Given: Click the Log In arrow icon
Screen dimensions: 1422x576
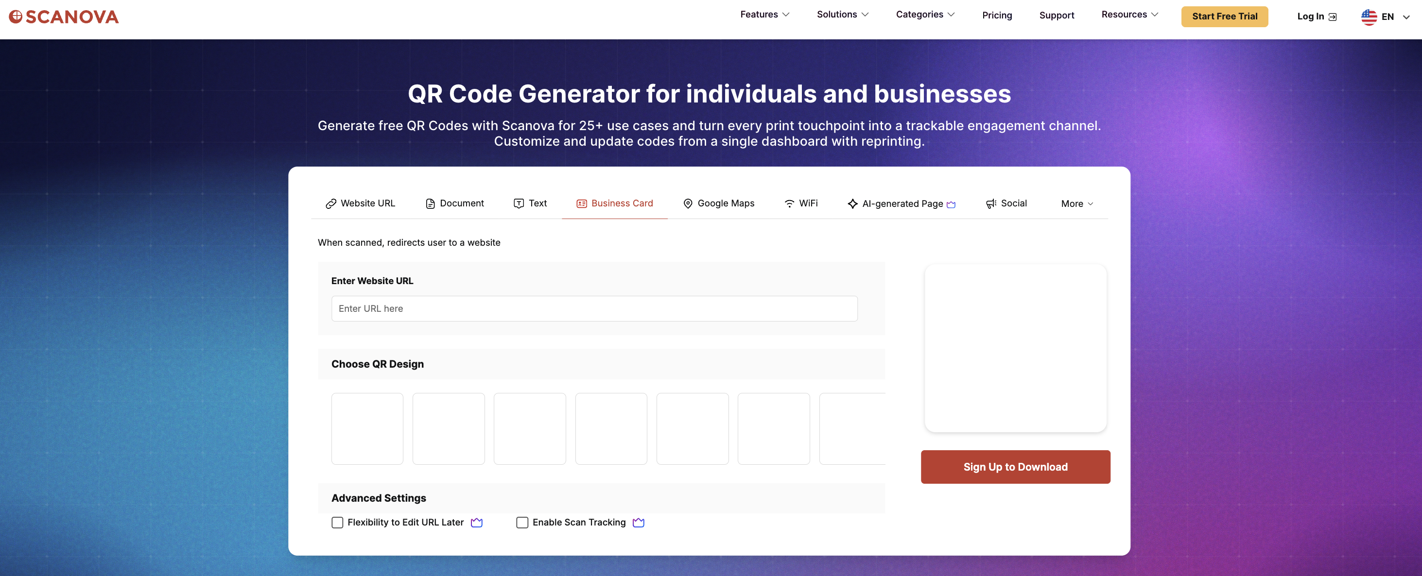Looking at the screenshot, I should pyautogui.click(x=1332, y=17).
